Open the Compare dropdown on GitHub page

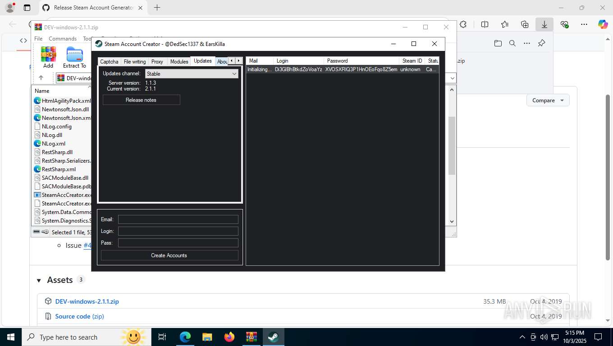(x=548, y=100)
